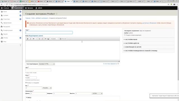The height and width of the screenshot is (101, 179).
Task: Click the Отчеты chart icon in sidebar
Action: point(2,38)
